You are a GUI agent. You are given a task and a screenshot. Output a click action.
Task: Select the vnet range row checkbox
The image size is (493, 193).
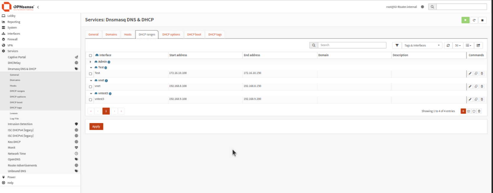91,87
